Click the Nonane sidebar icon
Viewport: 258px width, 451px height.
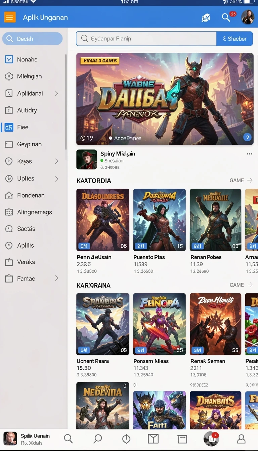9,59
